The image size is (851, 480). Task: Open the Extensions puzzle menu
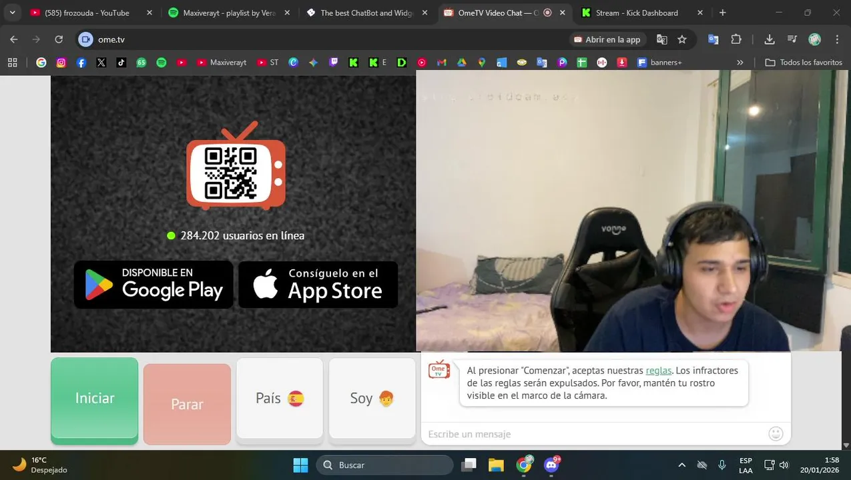(736, 39)
